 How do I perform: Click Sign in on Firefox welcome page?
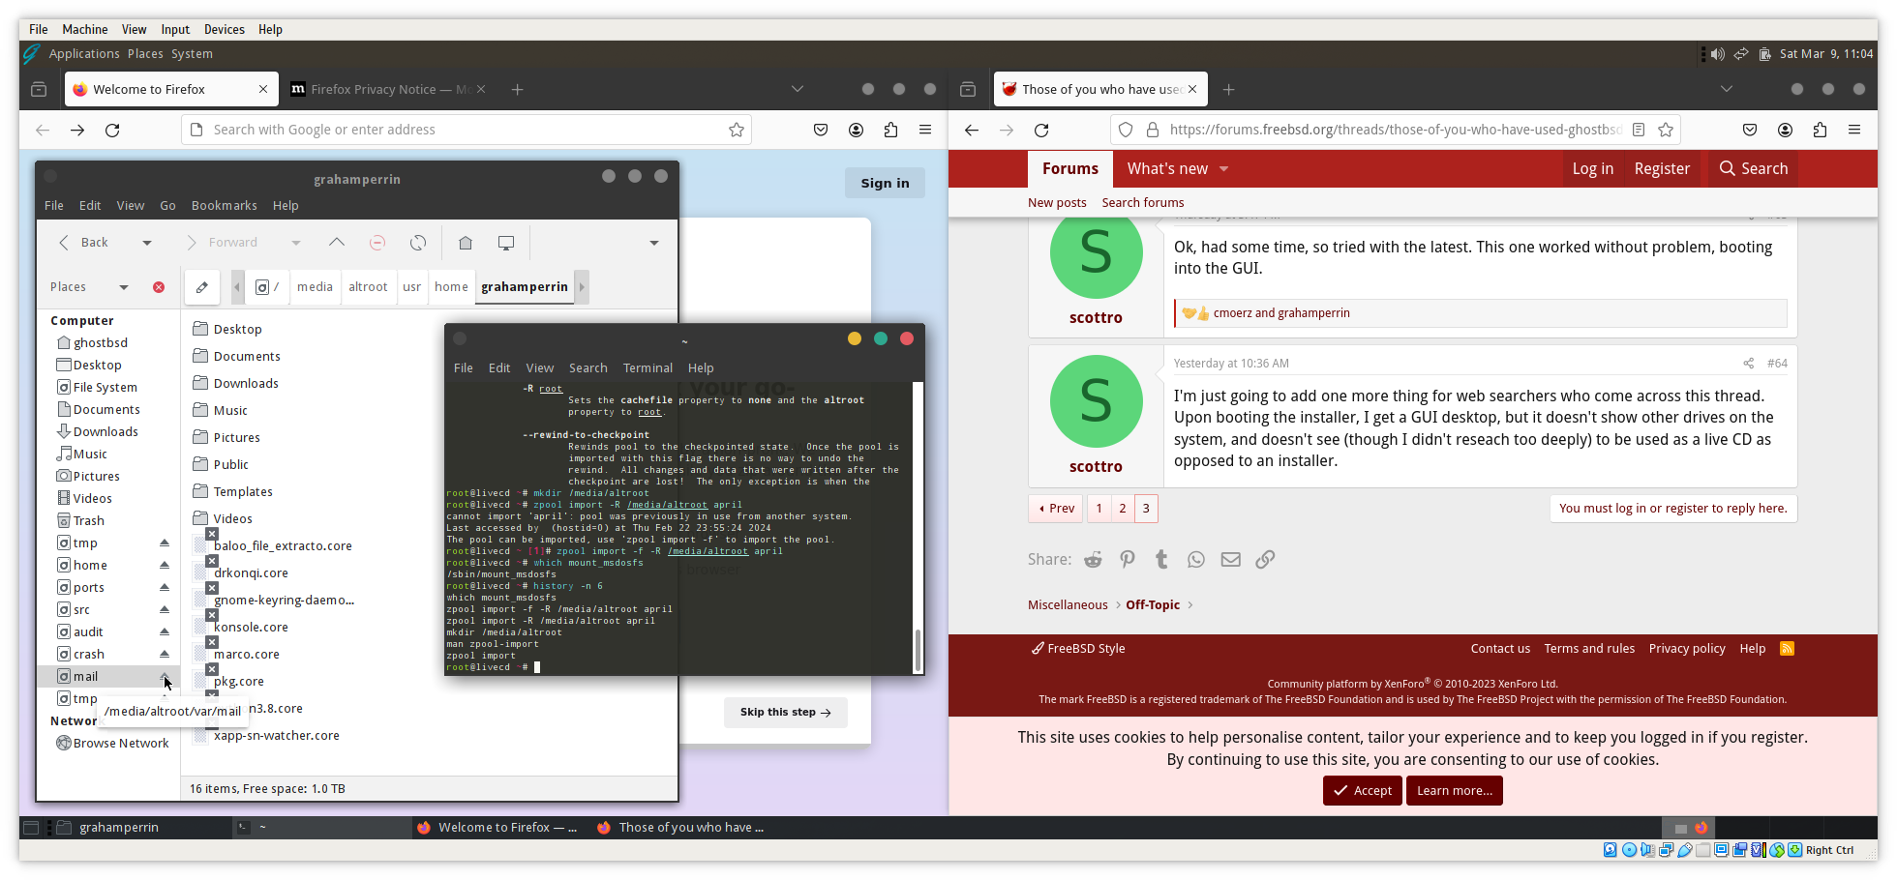coord(886,183)
